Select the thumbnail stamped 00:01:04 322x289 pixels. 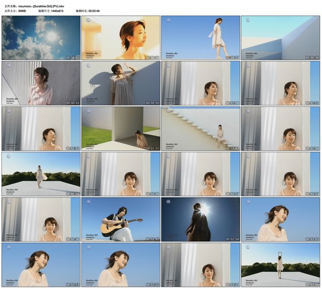[x=201, y=83]
